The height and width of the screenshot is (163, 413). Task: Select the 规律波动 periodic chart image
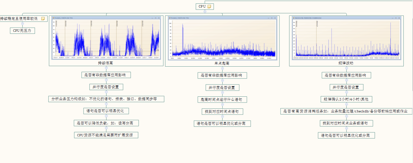(346, 38)
